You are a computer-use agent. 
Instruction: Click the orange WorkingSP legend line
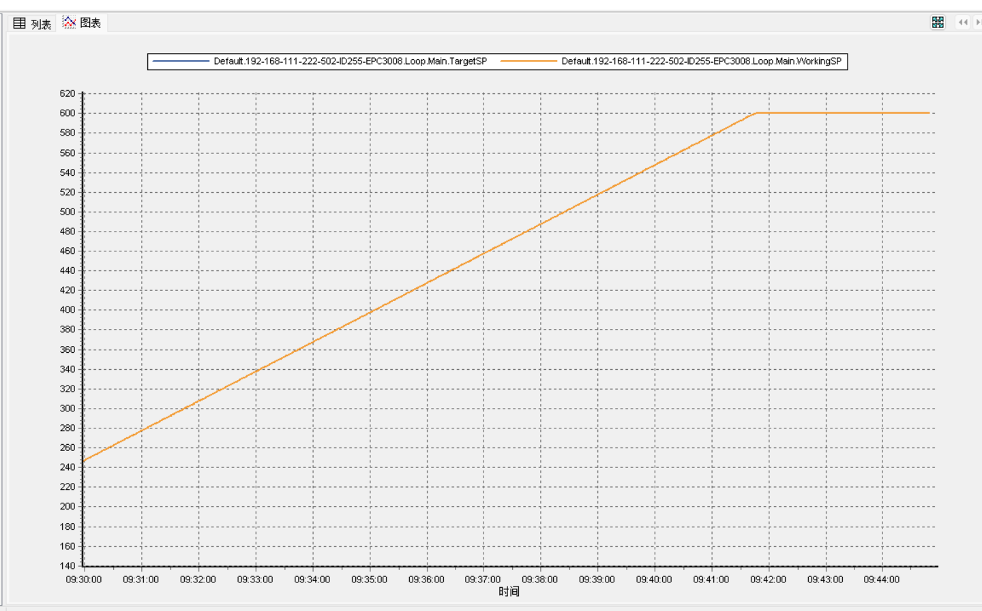tap(529, 61)
